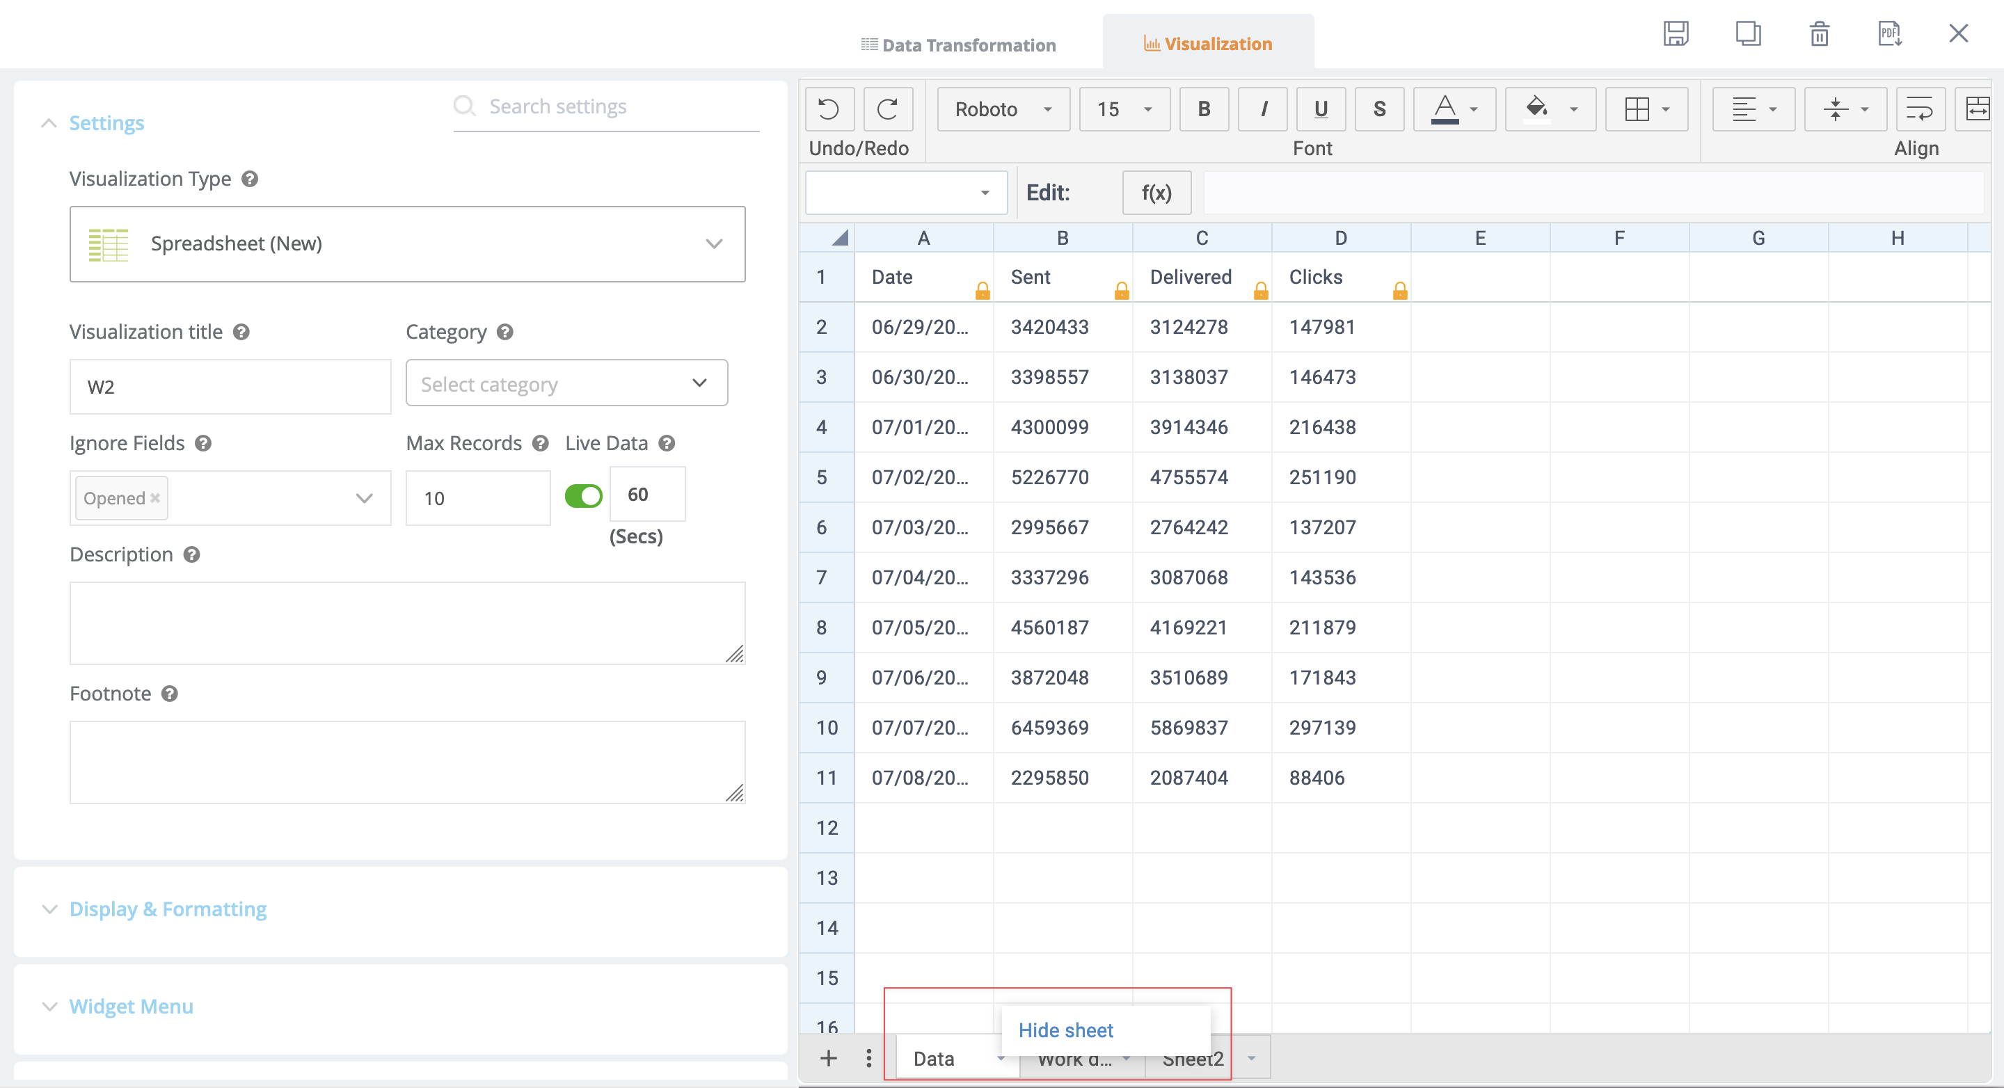Add a new sheet with plus button
The image size is (2004, 1088).
829,1057
